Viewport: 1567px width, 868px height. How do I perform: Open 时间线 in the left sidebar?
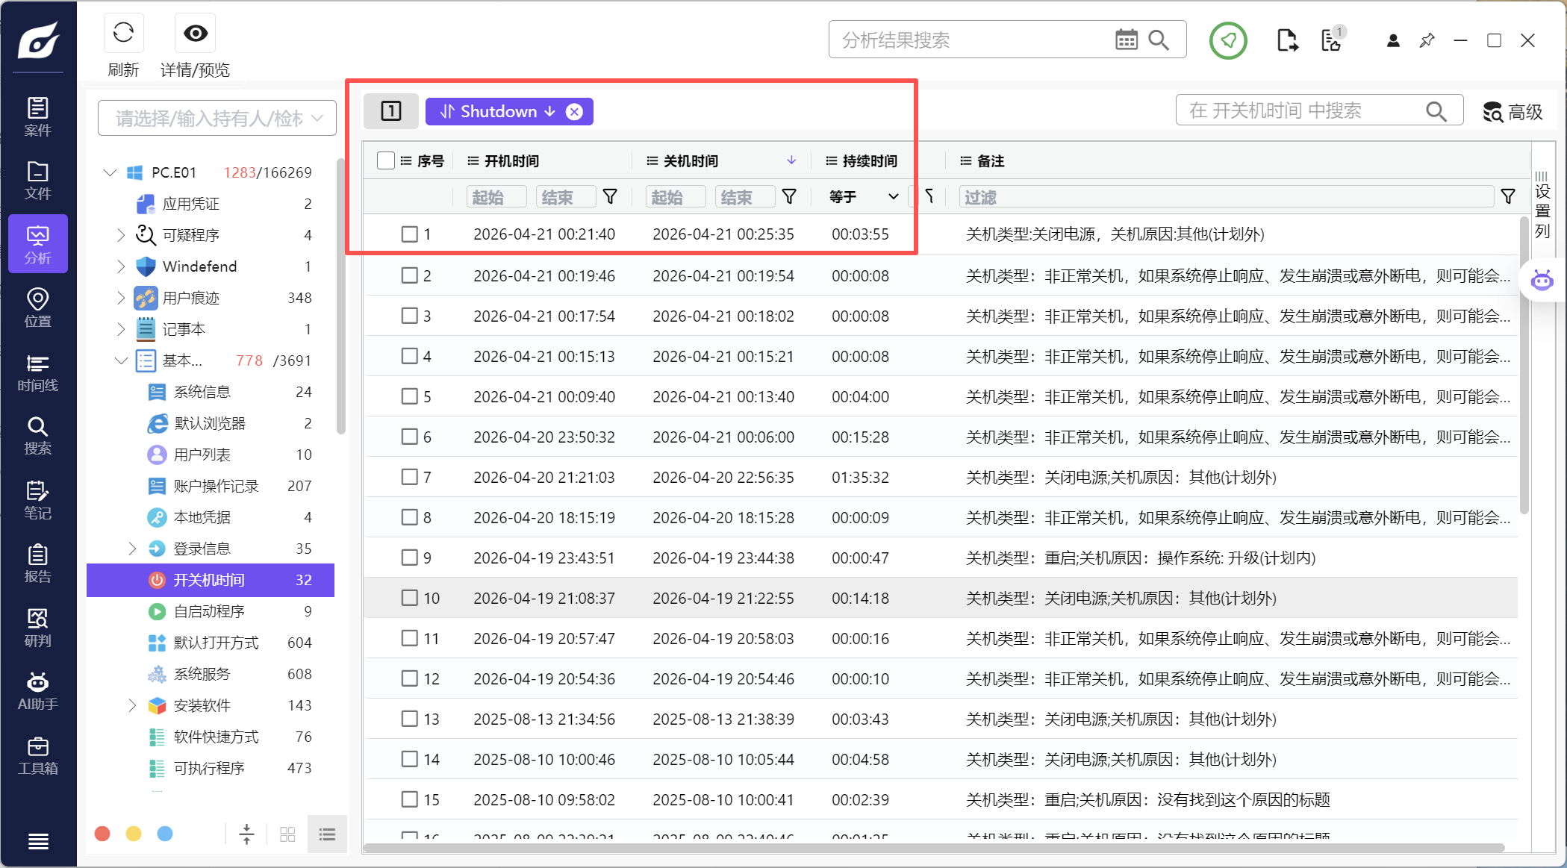(37, 372)
